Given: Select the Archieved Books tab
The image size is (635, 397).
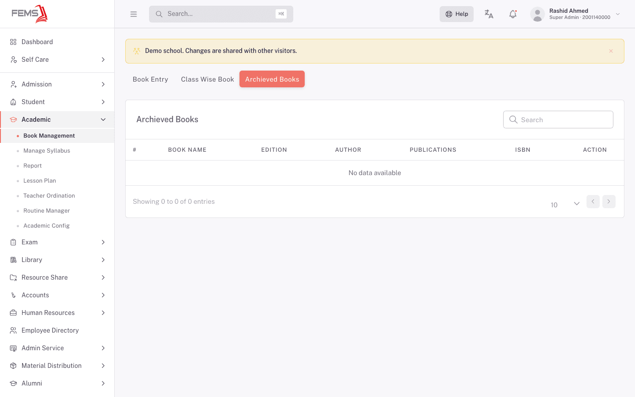Looking at the screenshot, I should 272,79.
